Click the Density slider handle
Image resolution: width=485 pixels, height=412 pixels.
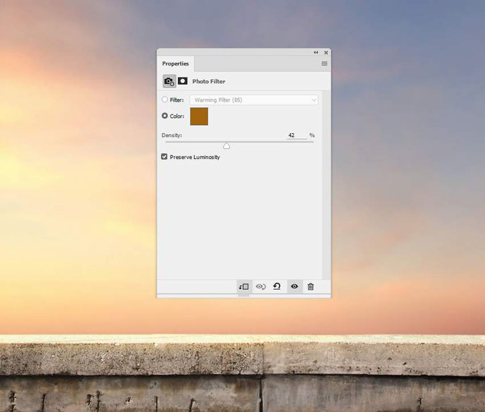pos(227,145)
